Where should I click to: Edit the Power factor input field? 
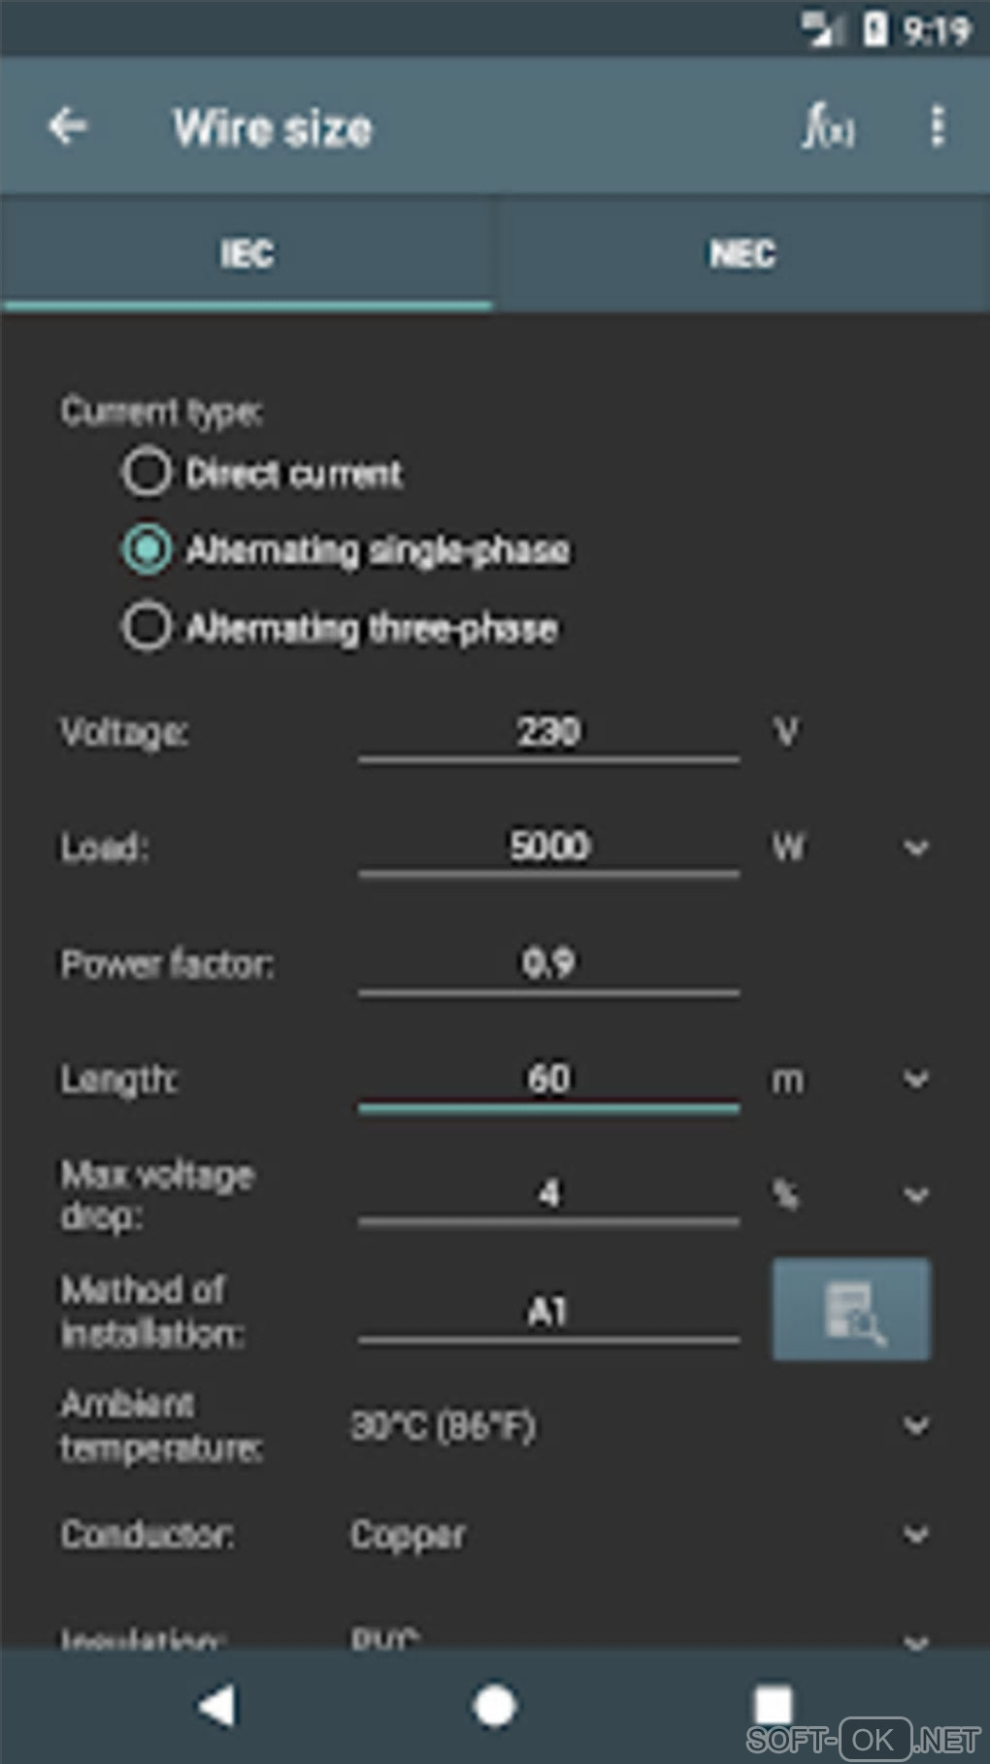[x=548, y=963]
